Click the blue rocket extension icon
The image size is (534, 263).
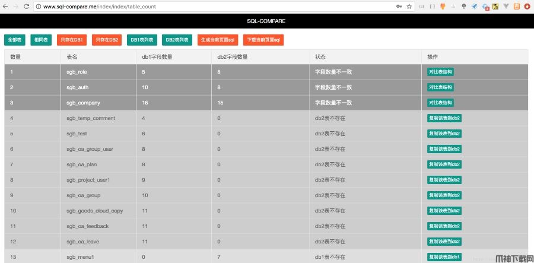click(x=475, y=6)
